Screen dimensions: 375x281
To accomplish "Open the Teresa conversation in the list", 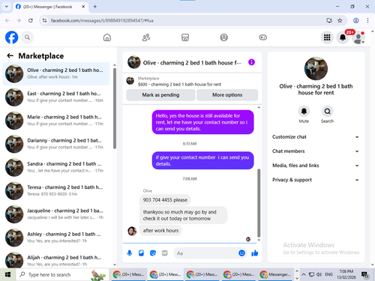I will point(56,190).
